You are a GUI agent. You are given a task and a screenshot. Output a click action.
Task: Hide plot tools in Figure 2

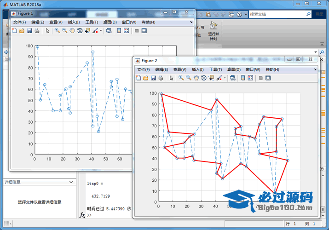pyautogui.click(x=260, y=78)
